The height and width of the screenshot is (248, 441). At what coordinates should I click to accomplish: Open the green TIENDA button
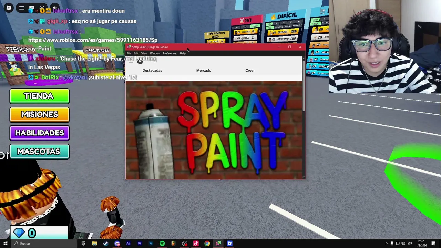[39, 96]
